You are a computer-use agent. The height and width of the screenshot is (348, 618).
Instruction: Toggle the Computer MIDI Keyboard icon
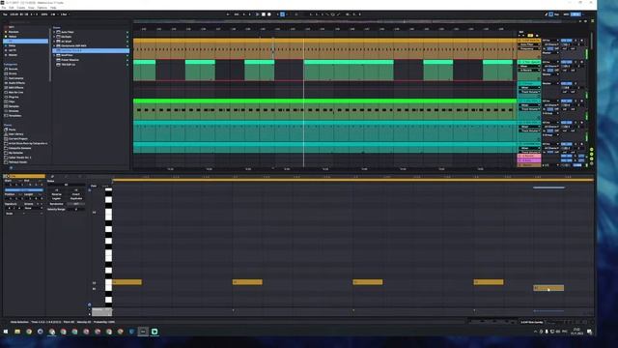(551, 14)
